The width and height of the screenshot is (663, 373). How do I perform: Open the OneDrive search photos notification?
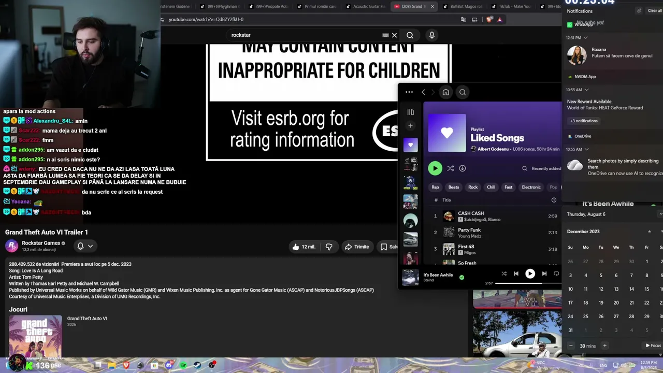(x=613, y=167)
